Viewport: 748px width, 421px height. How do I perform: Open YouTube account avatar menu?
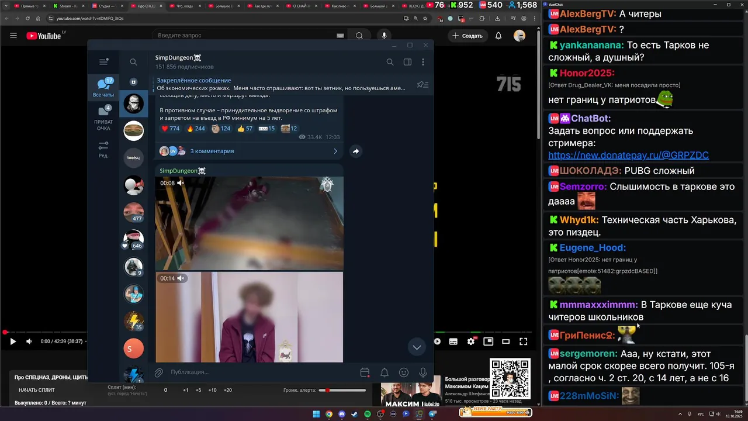coord(520,36)
